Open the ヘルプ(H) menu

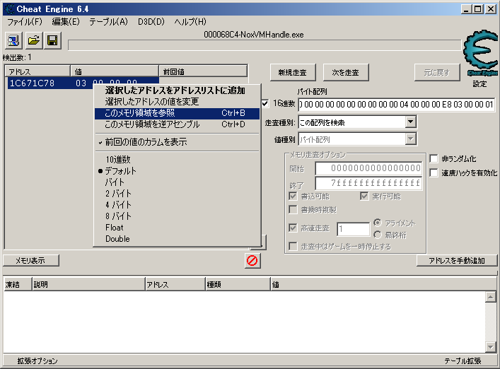pyautogui.click(x=190, y=22)
